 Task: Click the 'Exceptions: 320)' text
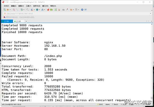coord(90,80)
